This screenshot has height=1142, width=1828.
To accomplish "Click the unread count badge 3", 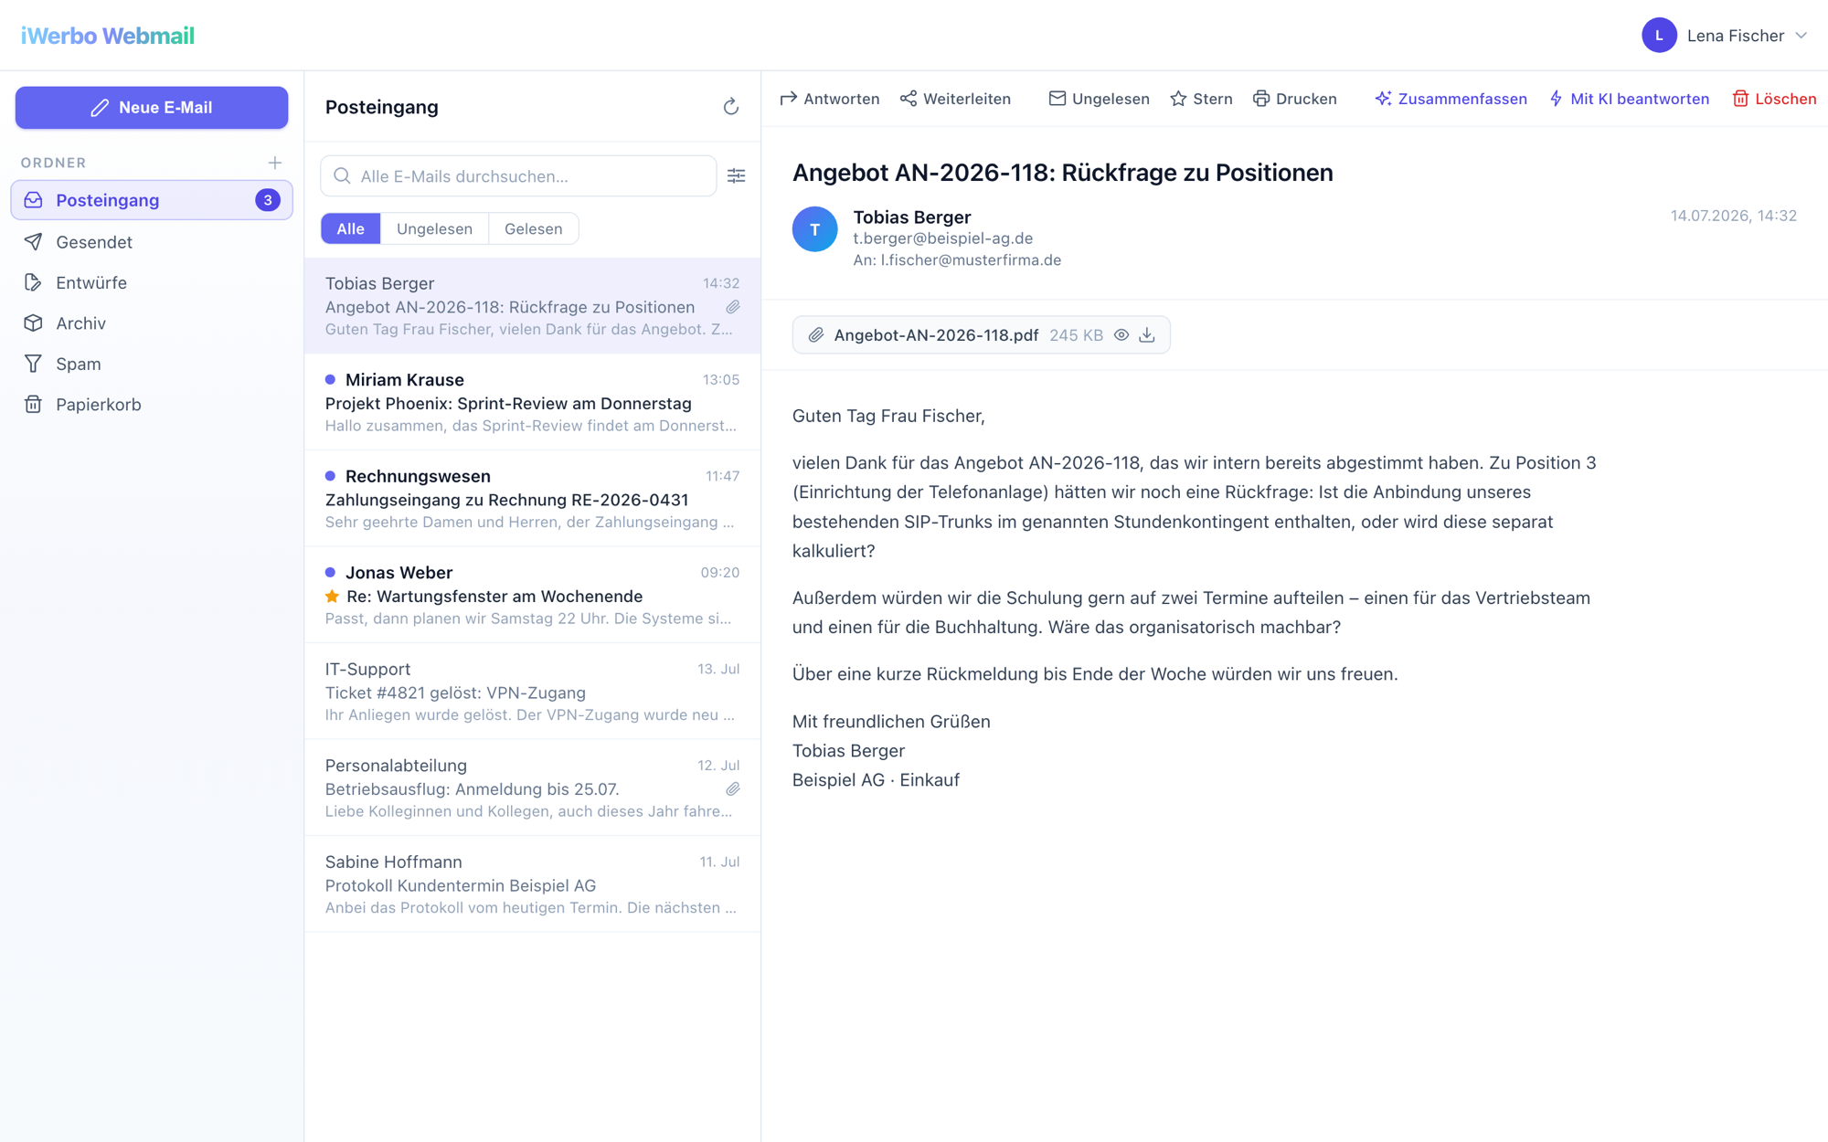I will [x=268, y=200].
